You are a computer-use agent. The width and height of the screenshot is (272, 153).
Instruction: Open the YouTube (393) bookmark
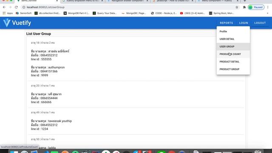[x=193, y=13]
